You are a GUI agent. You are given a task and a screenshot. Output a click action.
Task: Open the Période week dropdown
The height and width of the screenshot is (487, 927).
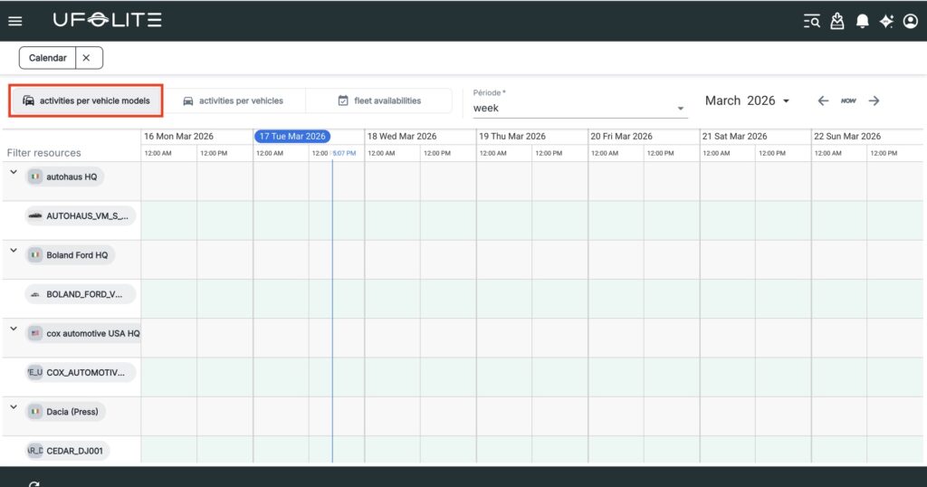[579, 108]
